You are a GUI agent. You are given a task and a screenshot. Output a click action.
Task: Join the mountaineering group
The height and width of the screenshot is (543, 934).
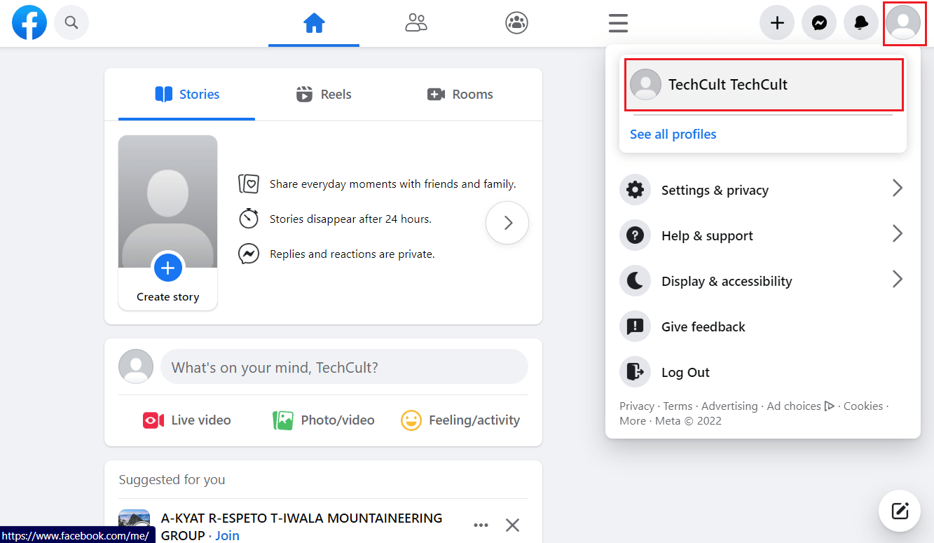(x=227, y=535)
